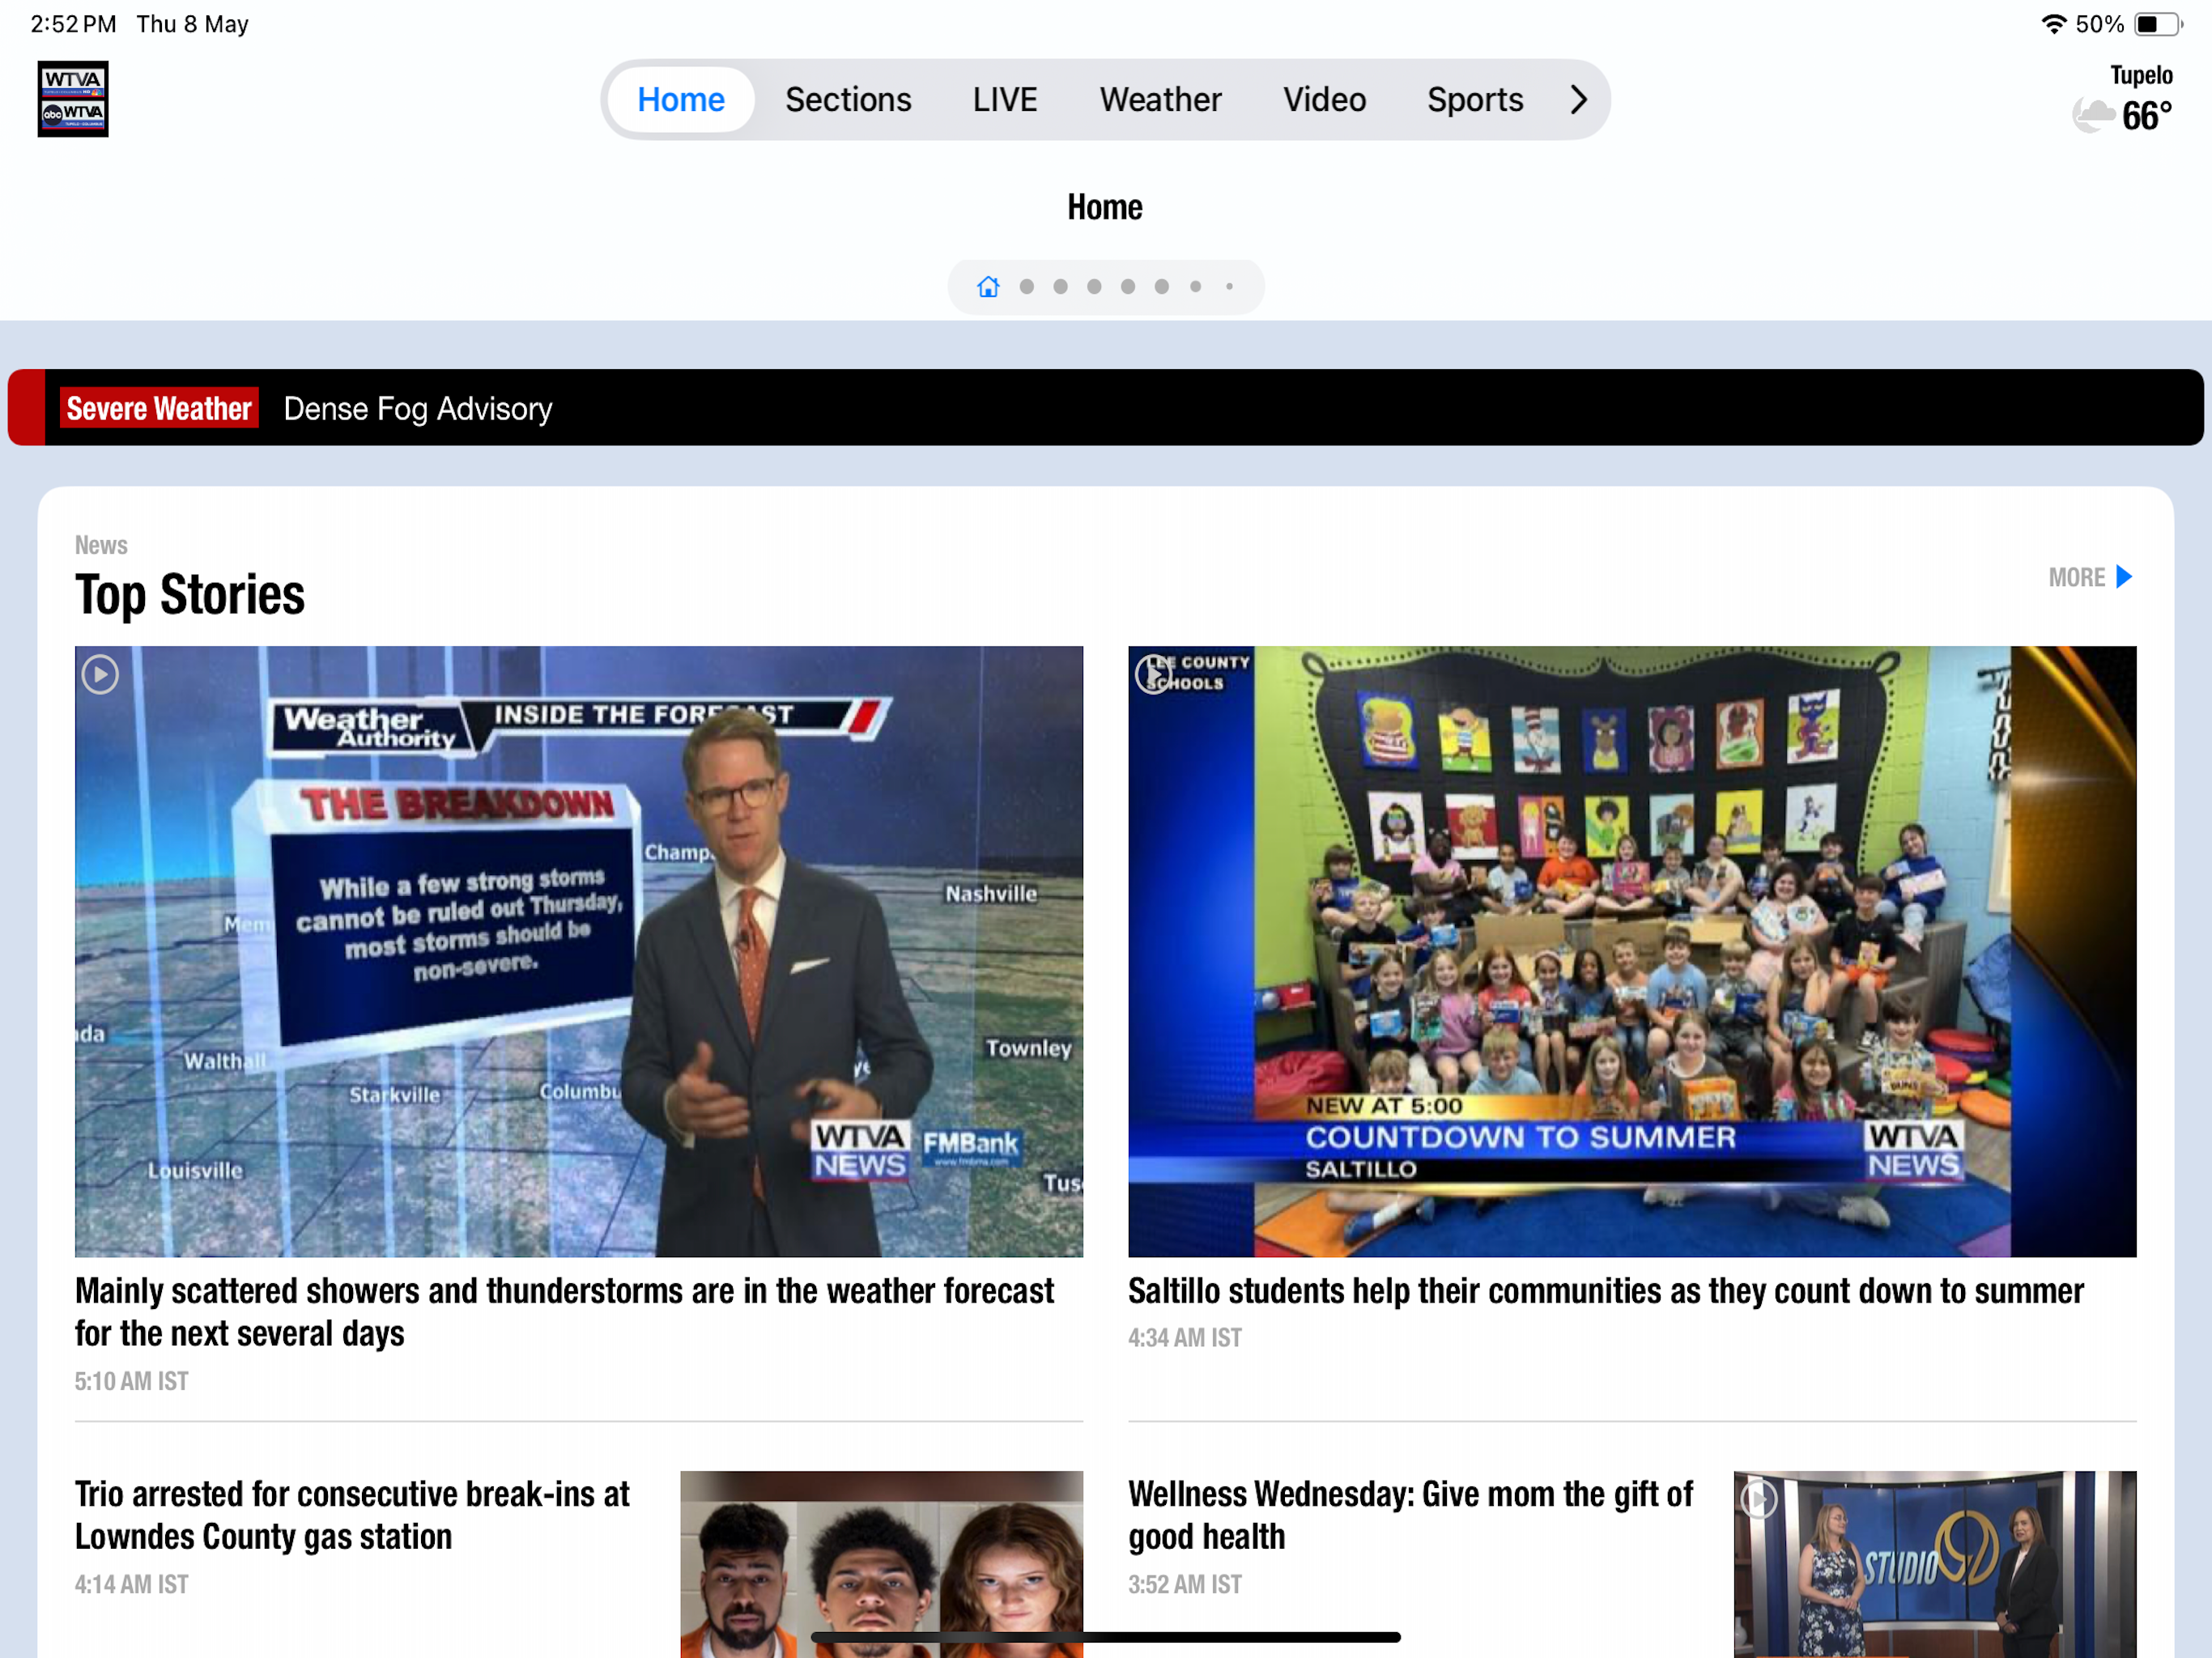The height and width of the screenshot is (1658, 2212).
Task: Open the trio arrested break-ins headline
Action: coord(352,1515)
